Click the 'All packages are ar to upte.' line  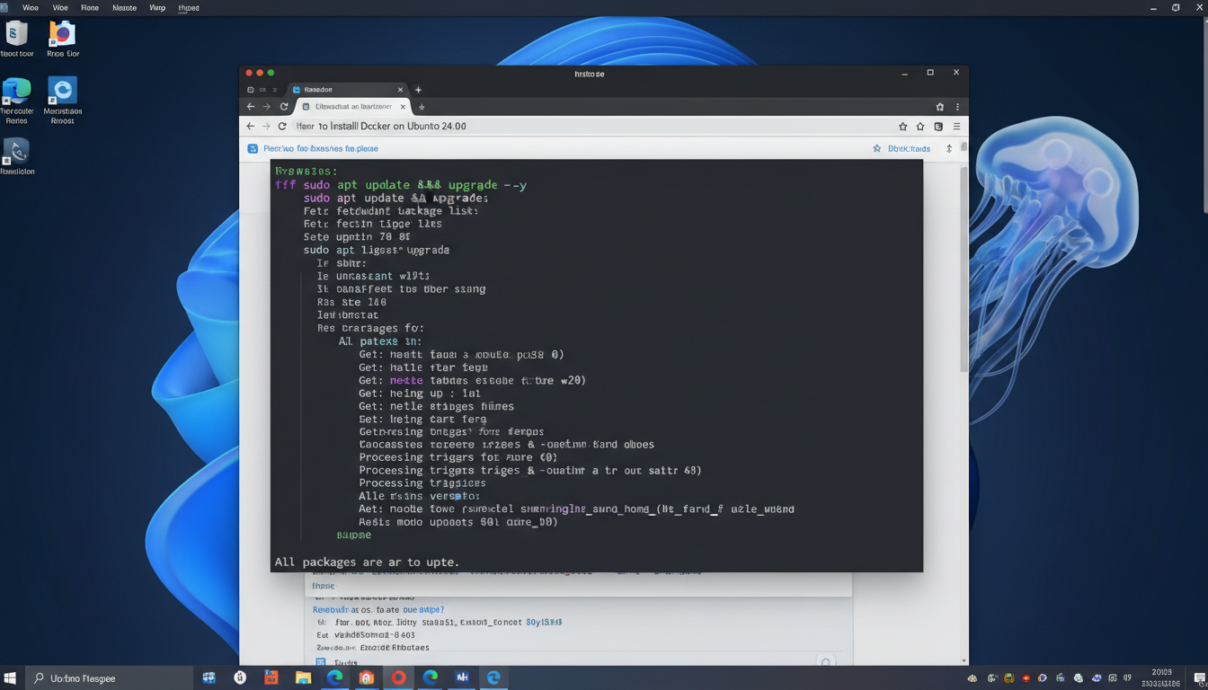click(x=367, y=562)
